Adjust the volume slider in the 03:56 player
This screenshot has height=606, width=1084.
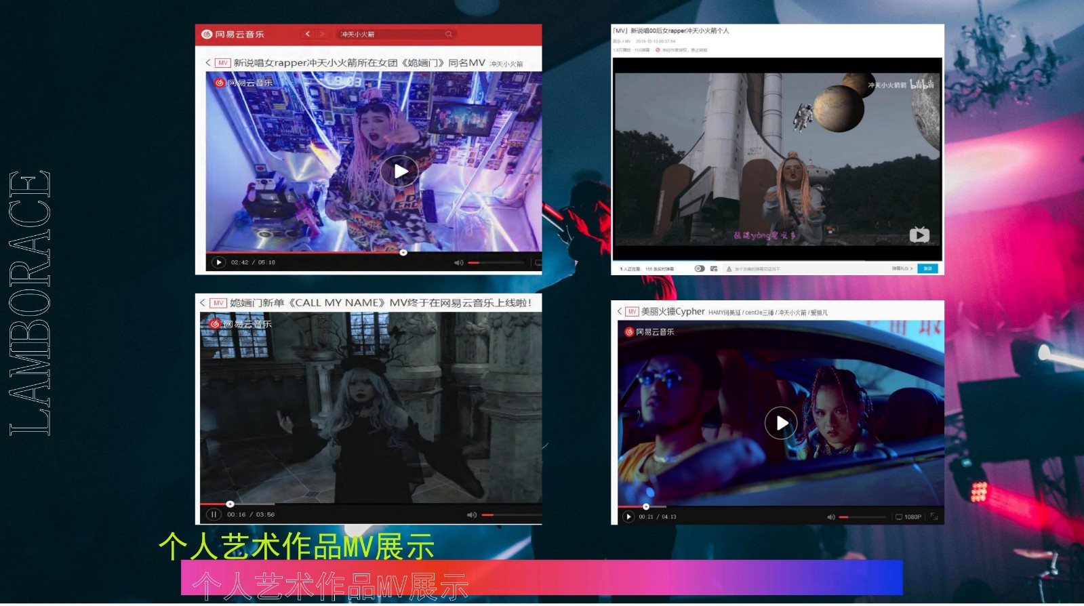point(510,515)
